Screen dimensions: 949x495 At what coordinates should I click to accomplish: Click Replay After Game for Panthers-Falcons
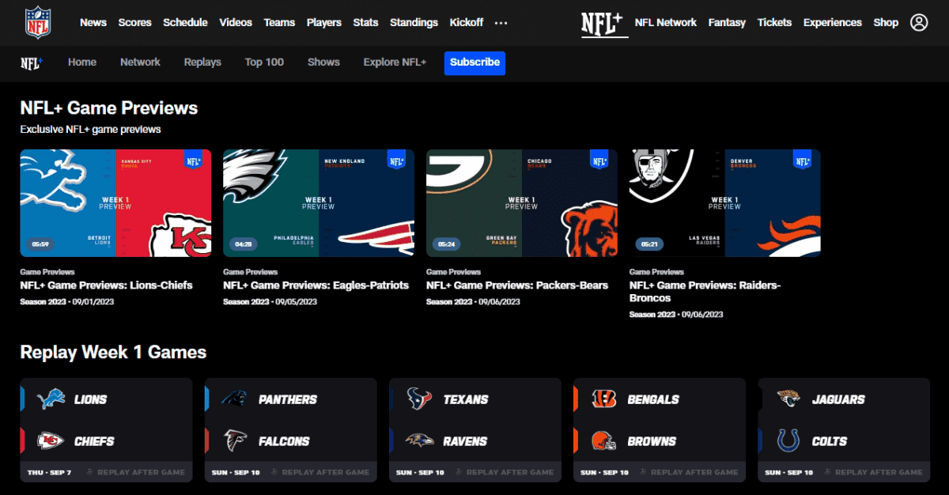[319, 472]
